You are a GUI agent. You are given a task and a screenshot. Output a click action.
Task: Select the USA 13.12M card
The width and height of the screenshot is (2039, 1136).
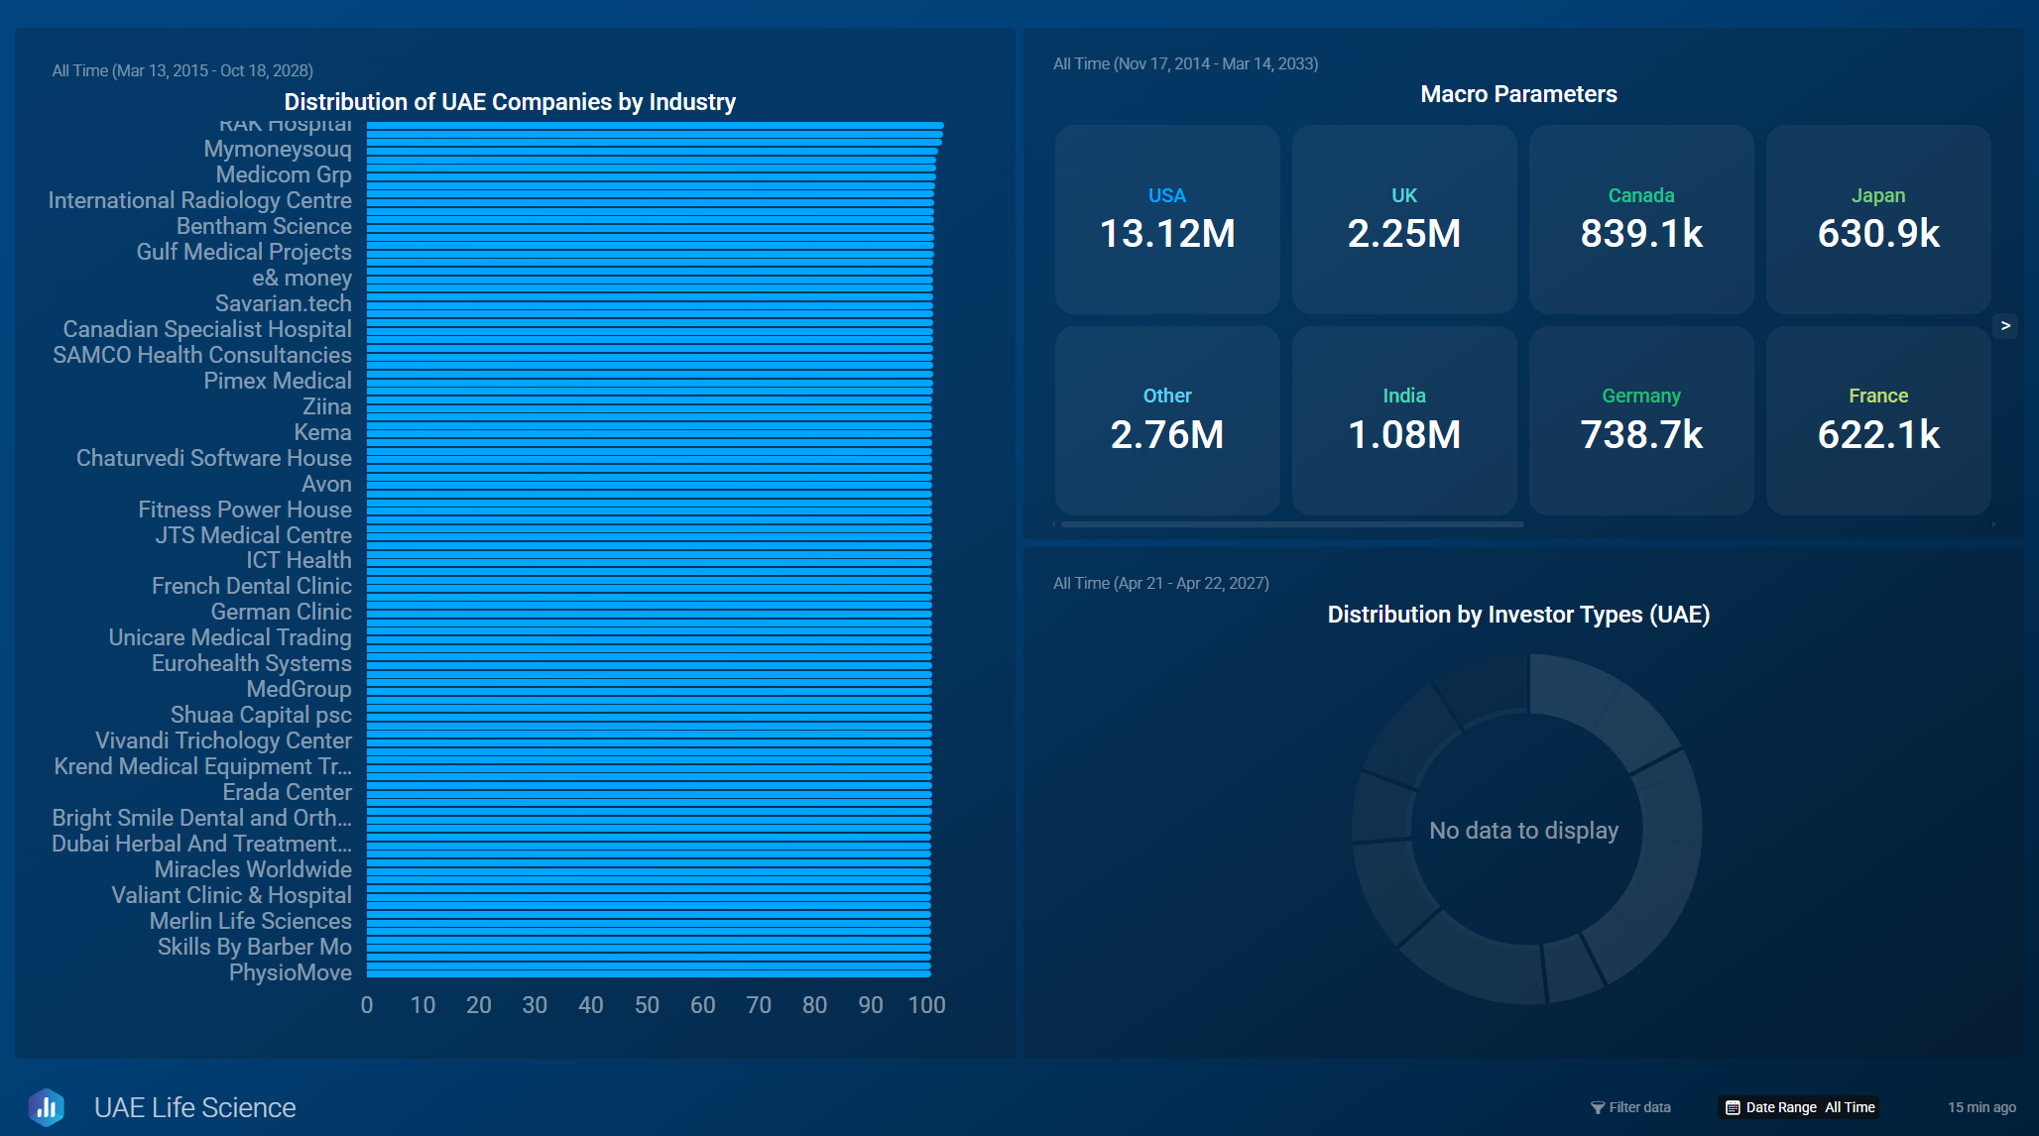(x=1167, y=219)
